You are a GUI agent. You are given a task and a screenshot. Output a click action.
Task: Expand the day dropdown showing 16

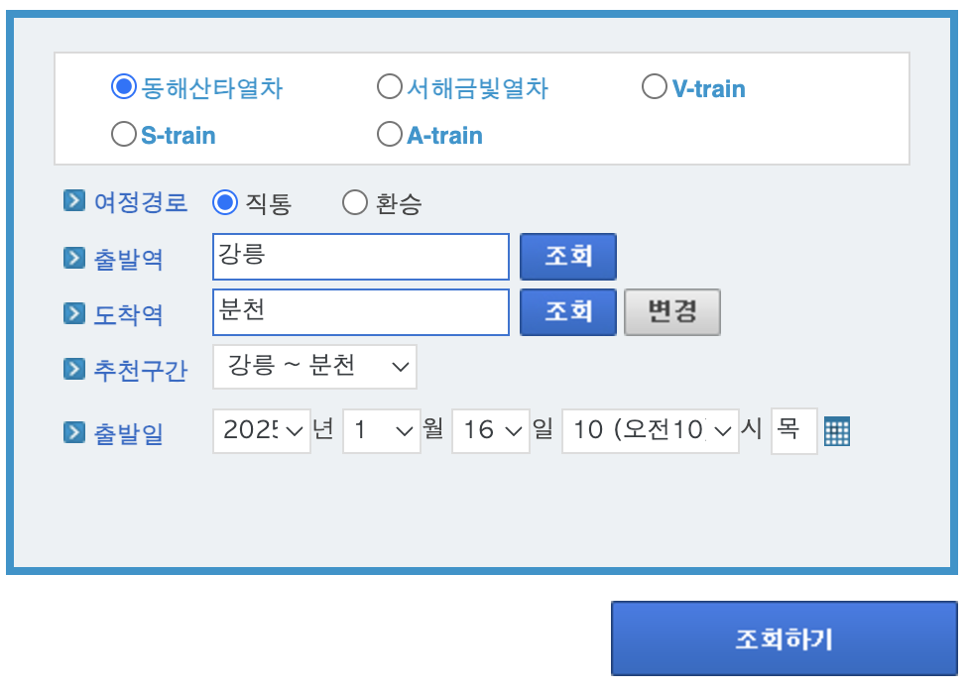point(490,429)
